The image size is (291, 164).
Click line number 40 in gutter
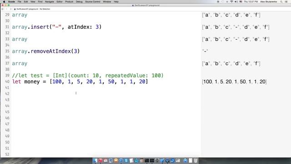coord(7,82)
